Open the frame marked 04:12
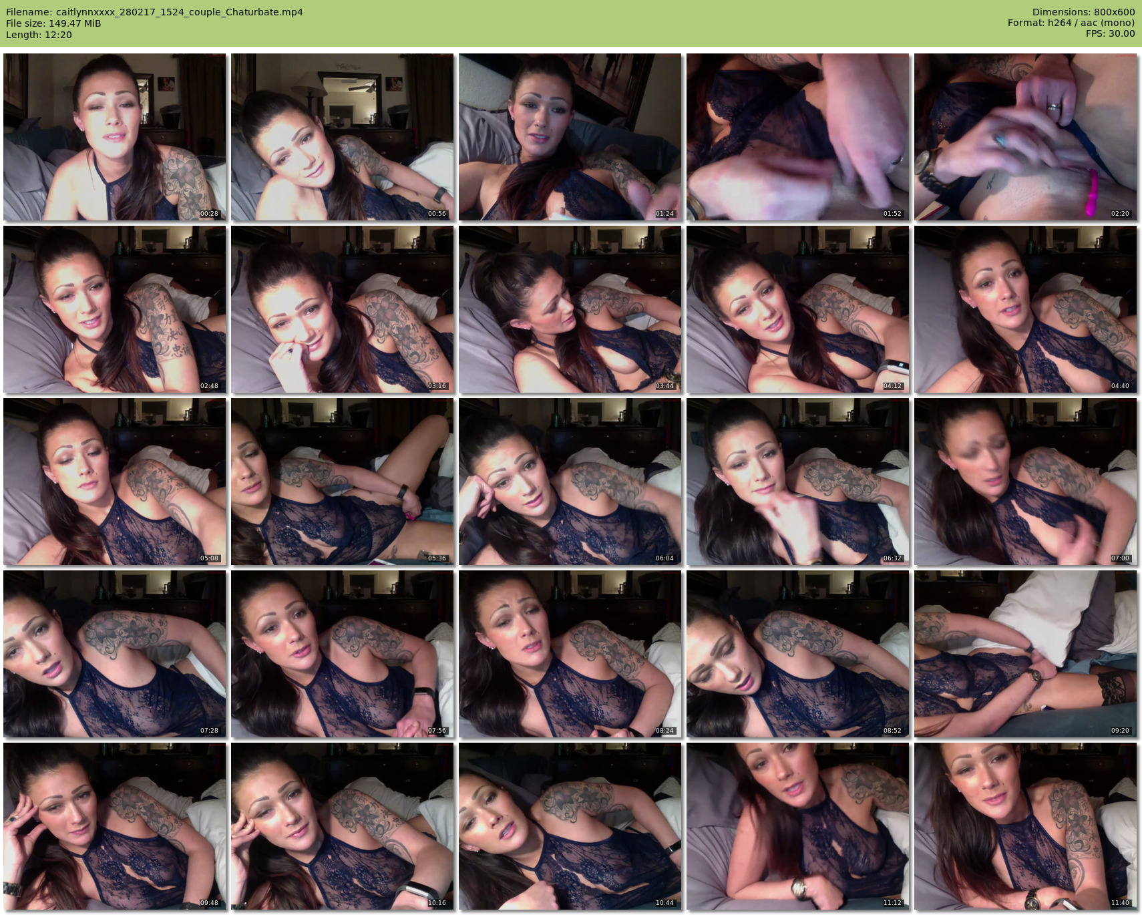1142x915 pixels. [797, 309]
